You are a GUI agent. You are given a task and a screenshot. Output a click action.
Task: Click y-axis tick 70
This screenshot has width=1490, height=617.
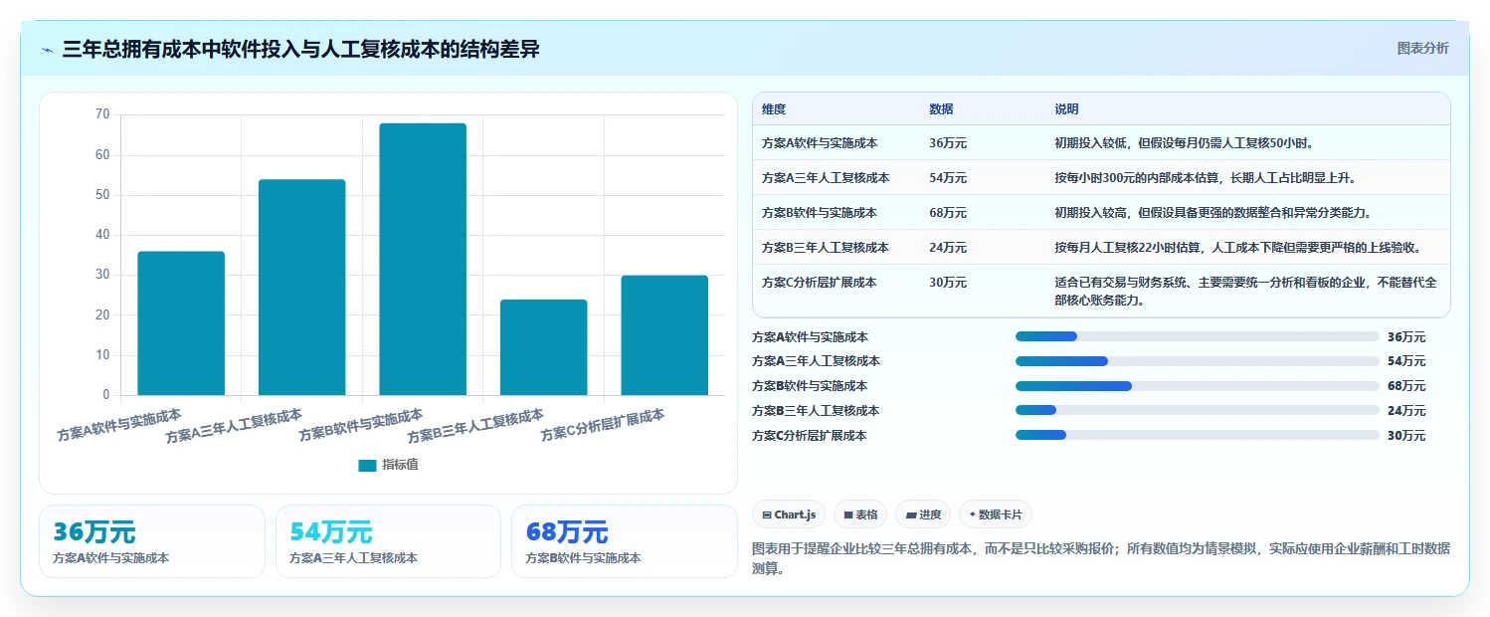(102, 114)
